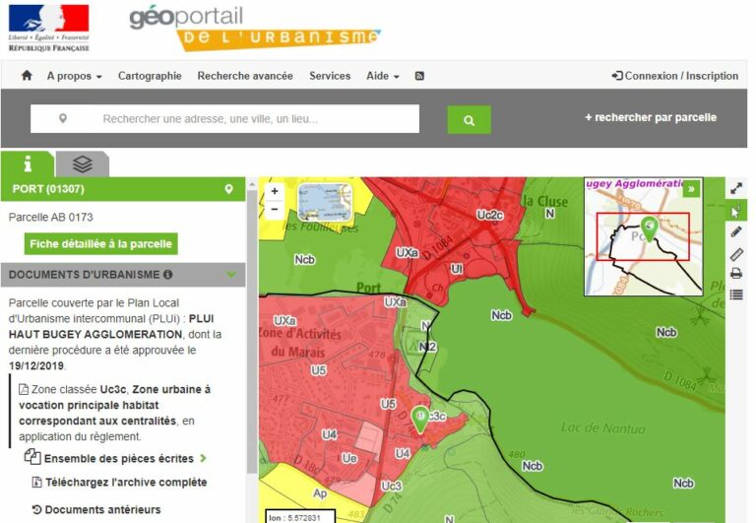The image size is (756, 523).
Task: Click Parcelle AB 0173 text
Action: [x=50, y=217]
